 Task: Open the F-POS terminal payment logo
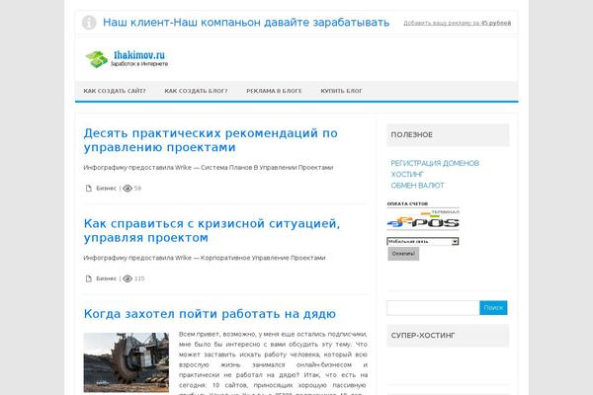(x=423, y=219)
